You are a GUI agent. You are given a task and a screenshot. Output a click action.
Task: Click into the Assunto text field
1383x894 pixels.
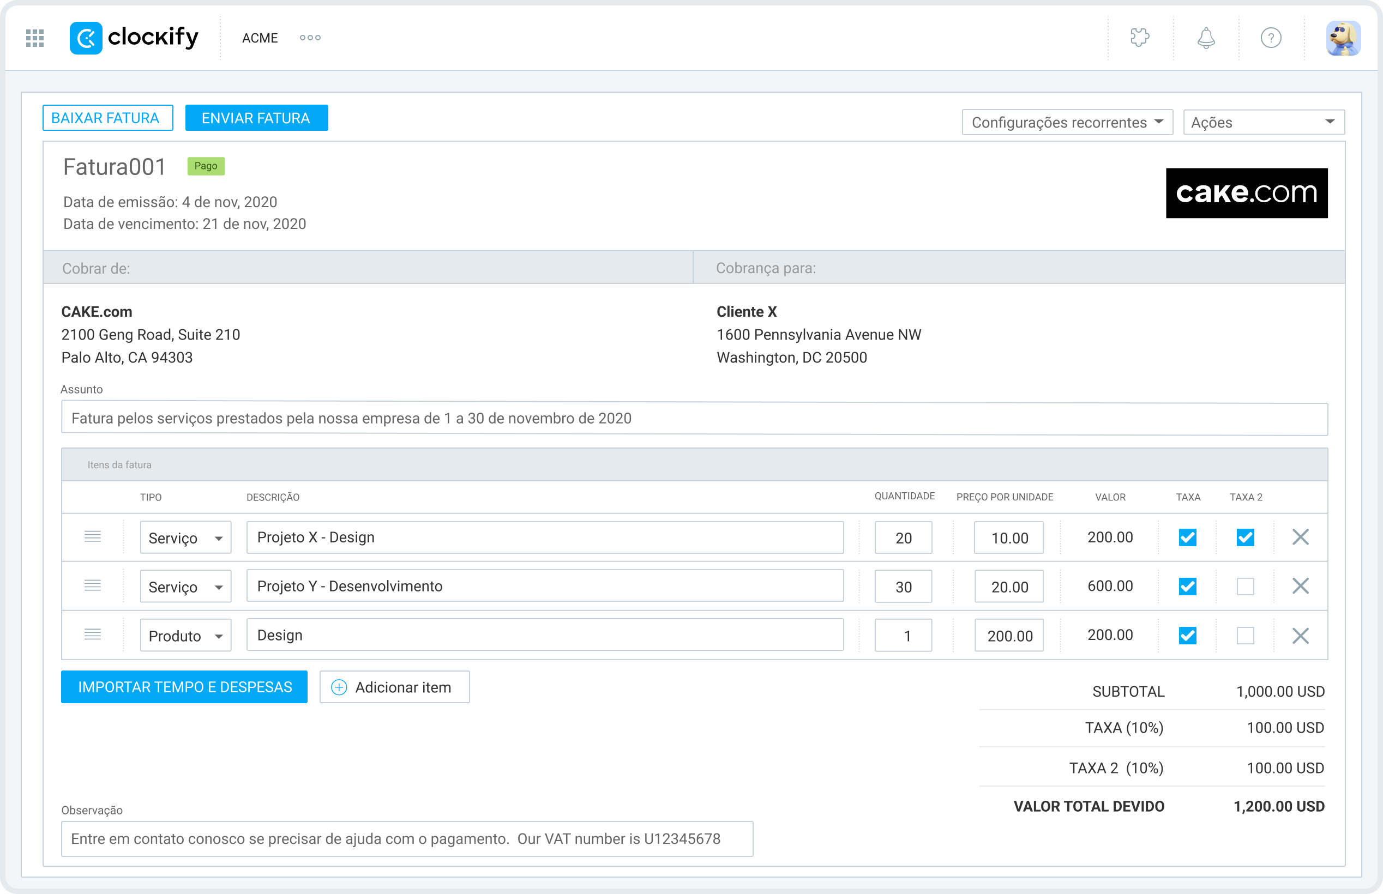pyautogui.click(x=694, y=419)
